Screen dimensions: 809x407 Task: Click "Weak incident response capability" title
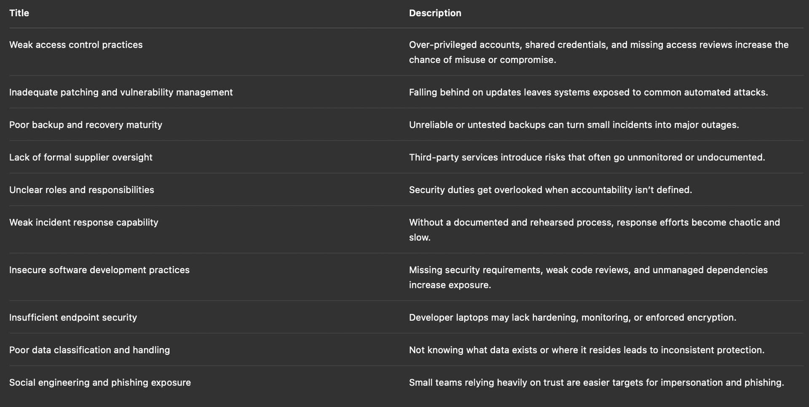[84, 222]
